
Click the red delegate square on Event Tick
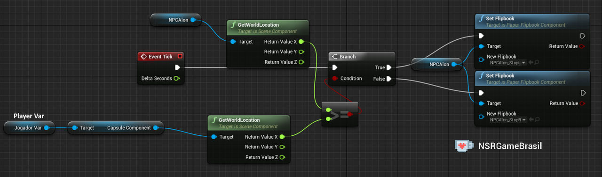(x=180, y=57)
